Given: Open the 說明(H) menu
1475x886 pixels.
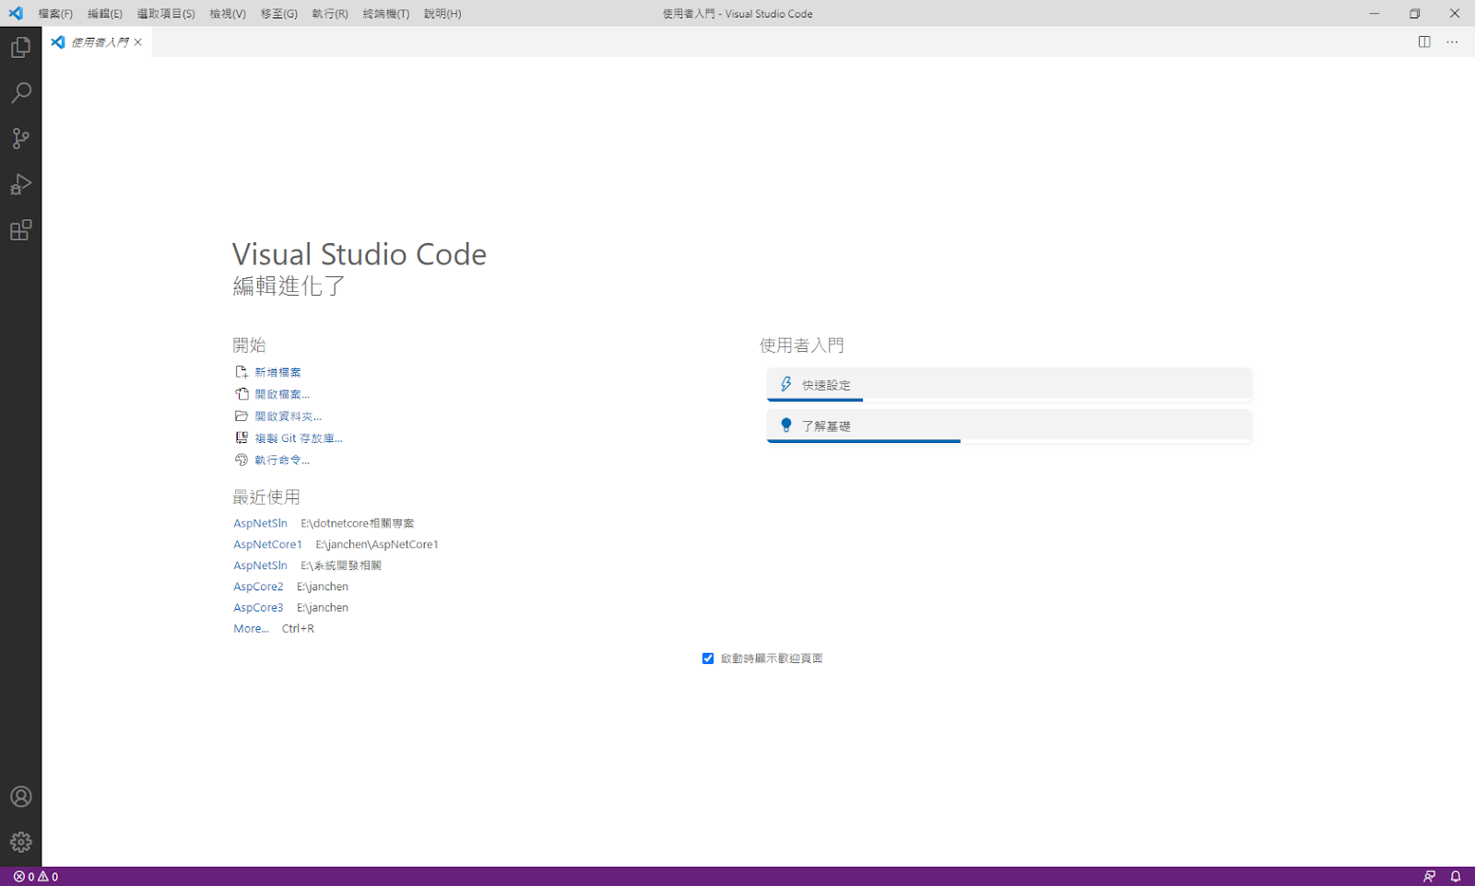Looking at the screenshot, I should [442, 14].
